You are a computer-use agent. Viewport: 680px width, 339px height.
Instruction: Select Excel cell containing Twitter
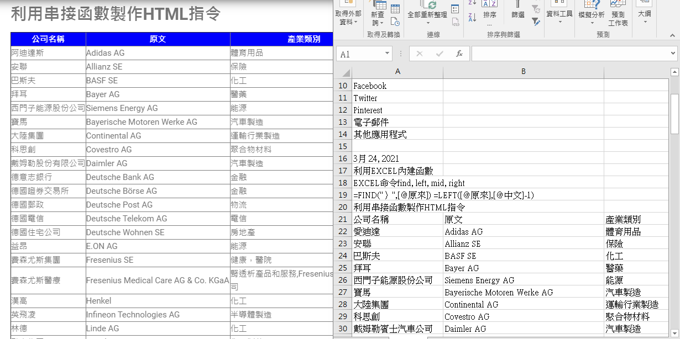(x=397, y=98)
